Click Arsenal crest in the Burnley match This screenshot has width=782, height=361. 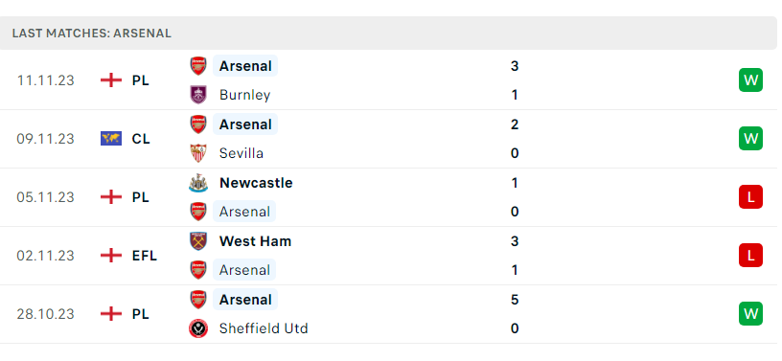coord(198,66)
